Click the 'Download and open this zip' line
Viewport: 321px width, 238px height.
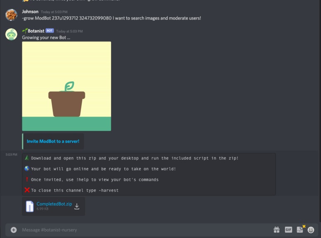134,158
